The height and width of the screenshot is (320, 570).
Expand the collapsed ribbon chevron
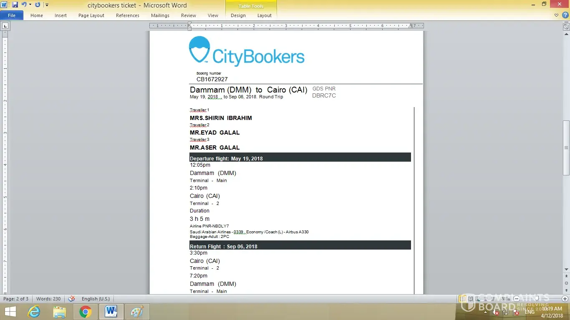coord(557,15)
